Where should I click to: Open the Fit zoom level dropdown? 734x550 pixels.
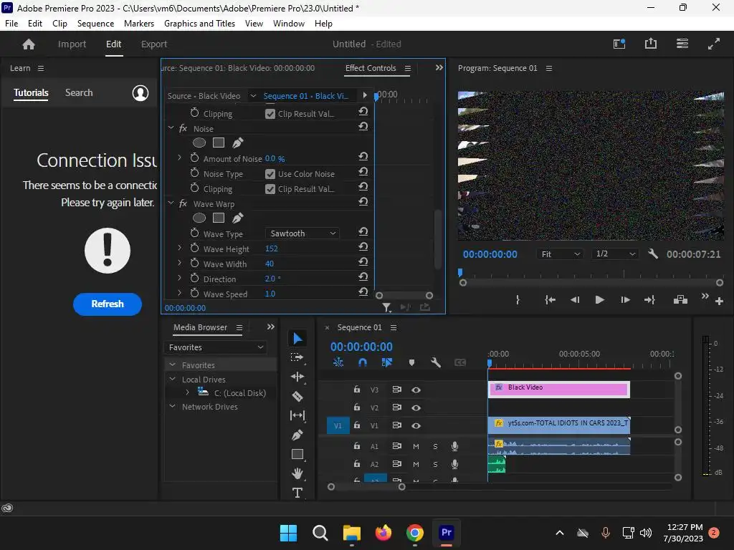click(560, 254)
